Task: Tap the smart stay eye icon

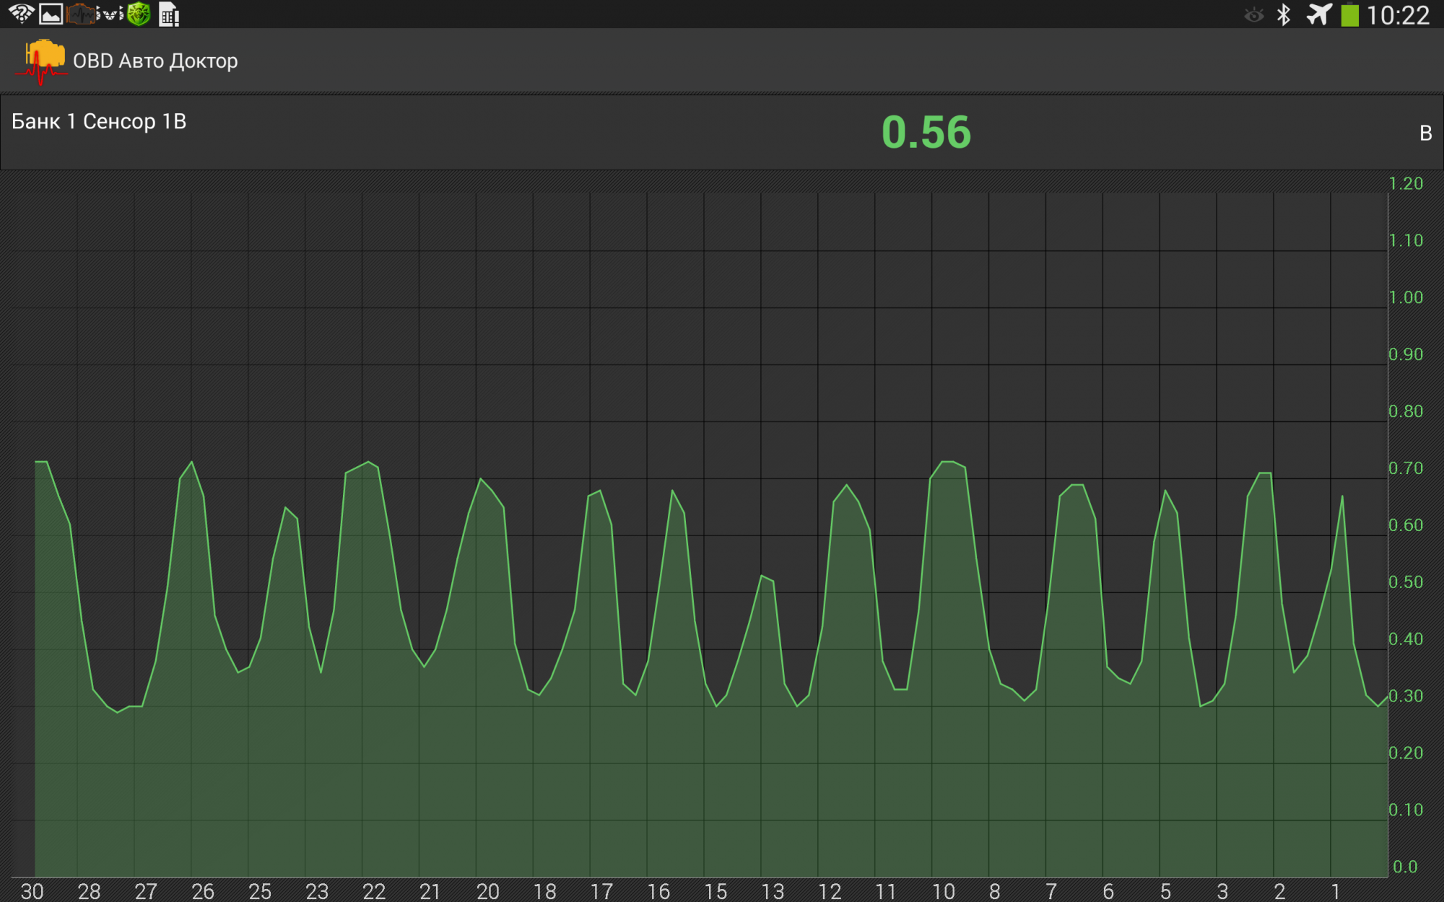Action: (1254, 15)
